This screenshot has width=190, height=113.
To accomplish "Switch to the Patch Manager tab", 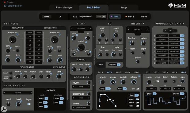I will pyautogui.click(x=64, y=8).
